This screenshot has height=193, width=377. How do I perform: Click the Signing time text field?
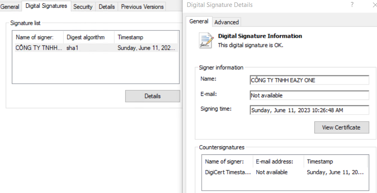tap(309, 110)
